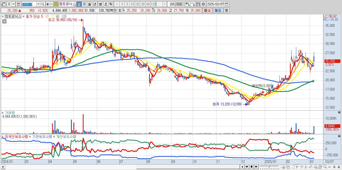Screen dimensions: 342x170
Task: Click the eraser drawing tool icon
Action: [x=315, y=167]
